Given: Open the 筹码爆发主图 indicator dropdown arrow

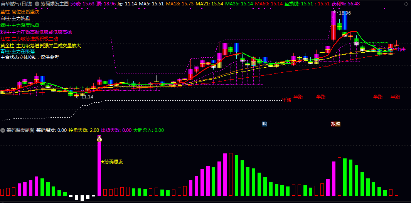Looking at the screenshot, I should tap(37, 4).
